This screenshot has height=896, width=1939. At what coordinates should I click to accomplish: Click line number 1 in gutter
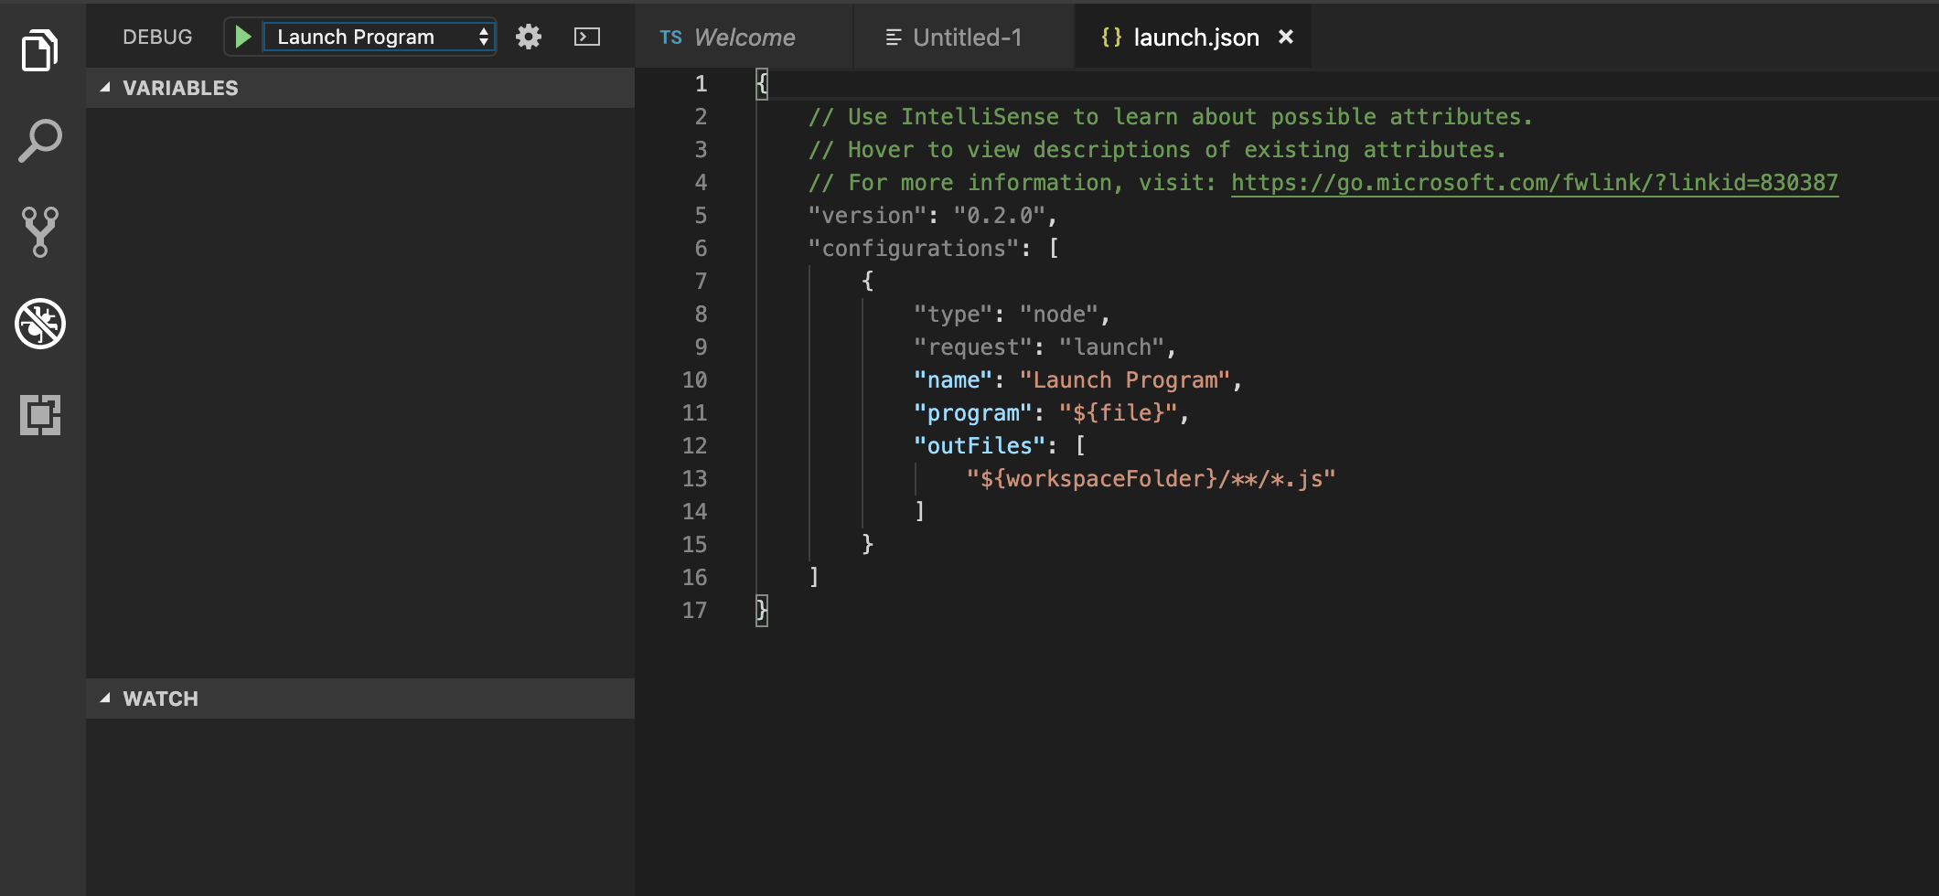tap(701, 84)
